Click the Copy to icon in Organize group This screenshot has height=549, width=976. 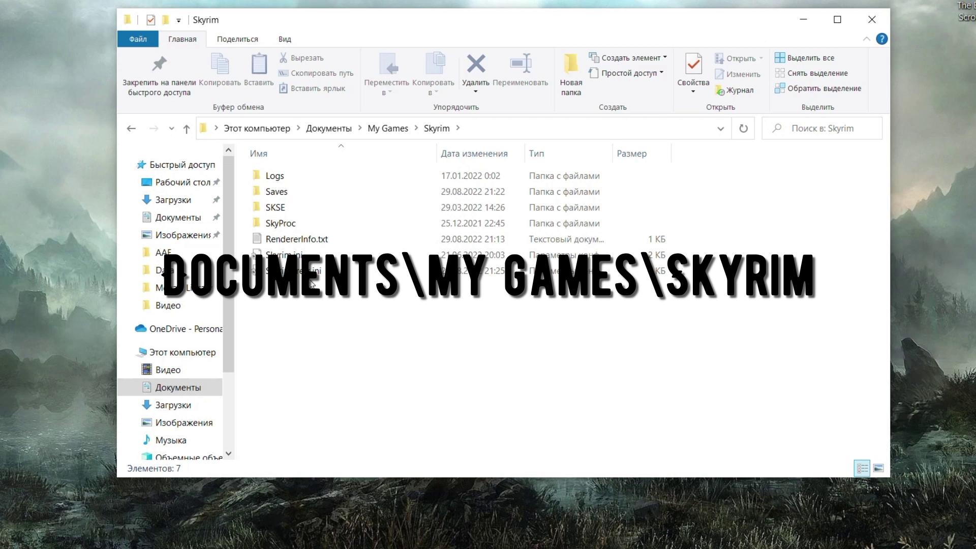click(x=435, y=64)
